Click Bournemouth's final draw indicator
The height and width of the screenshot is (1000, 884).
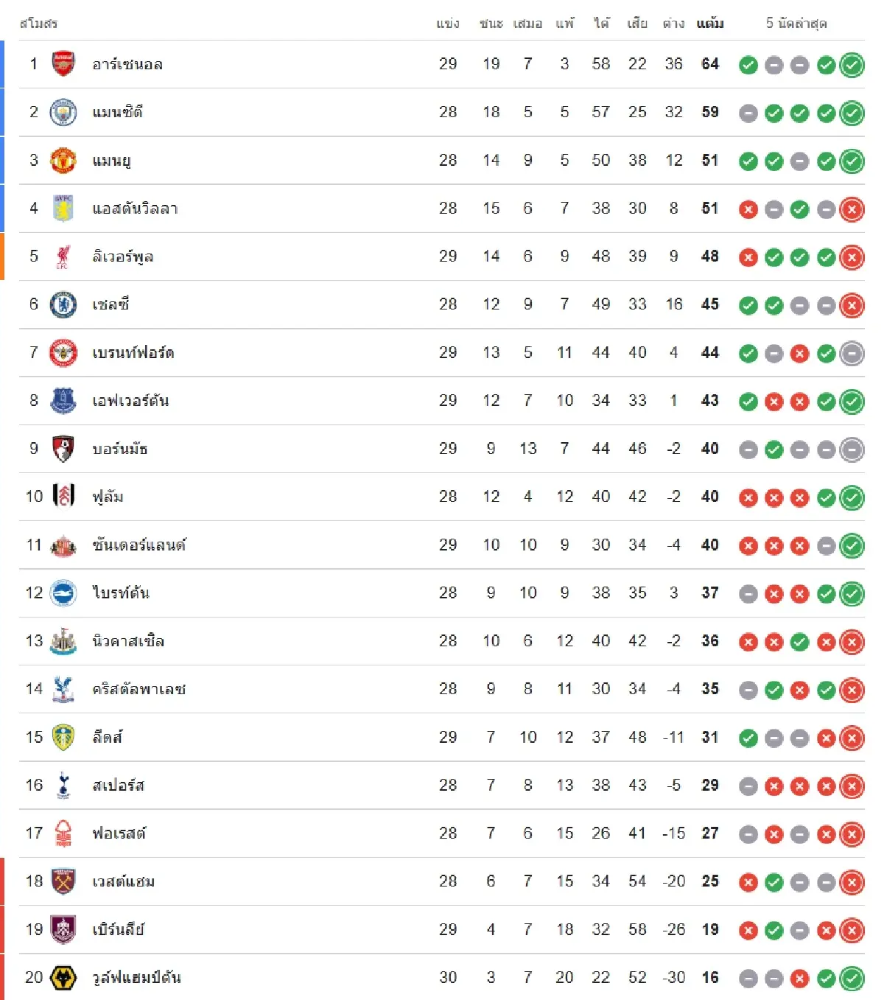click(x=851, y=449)
